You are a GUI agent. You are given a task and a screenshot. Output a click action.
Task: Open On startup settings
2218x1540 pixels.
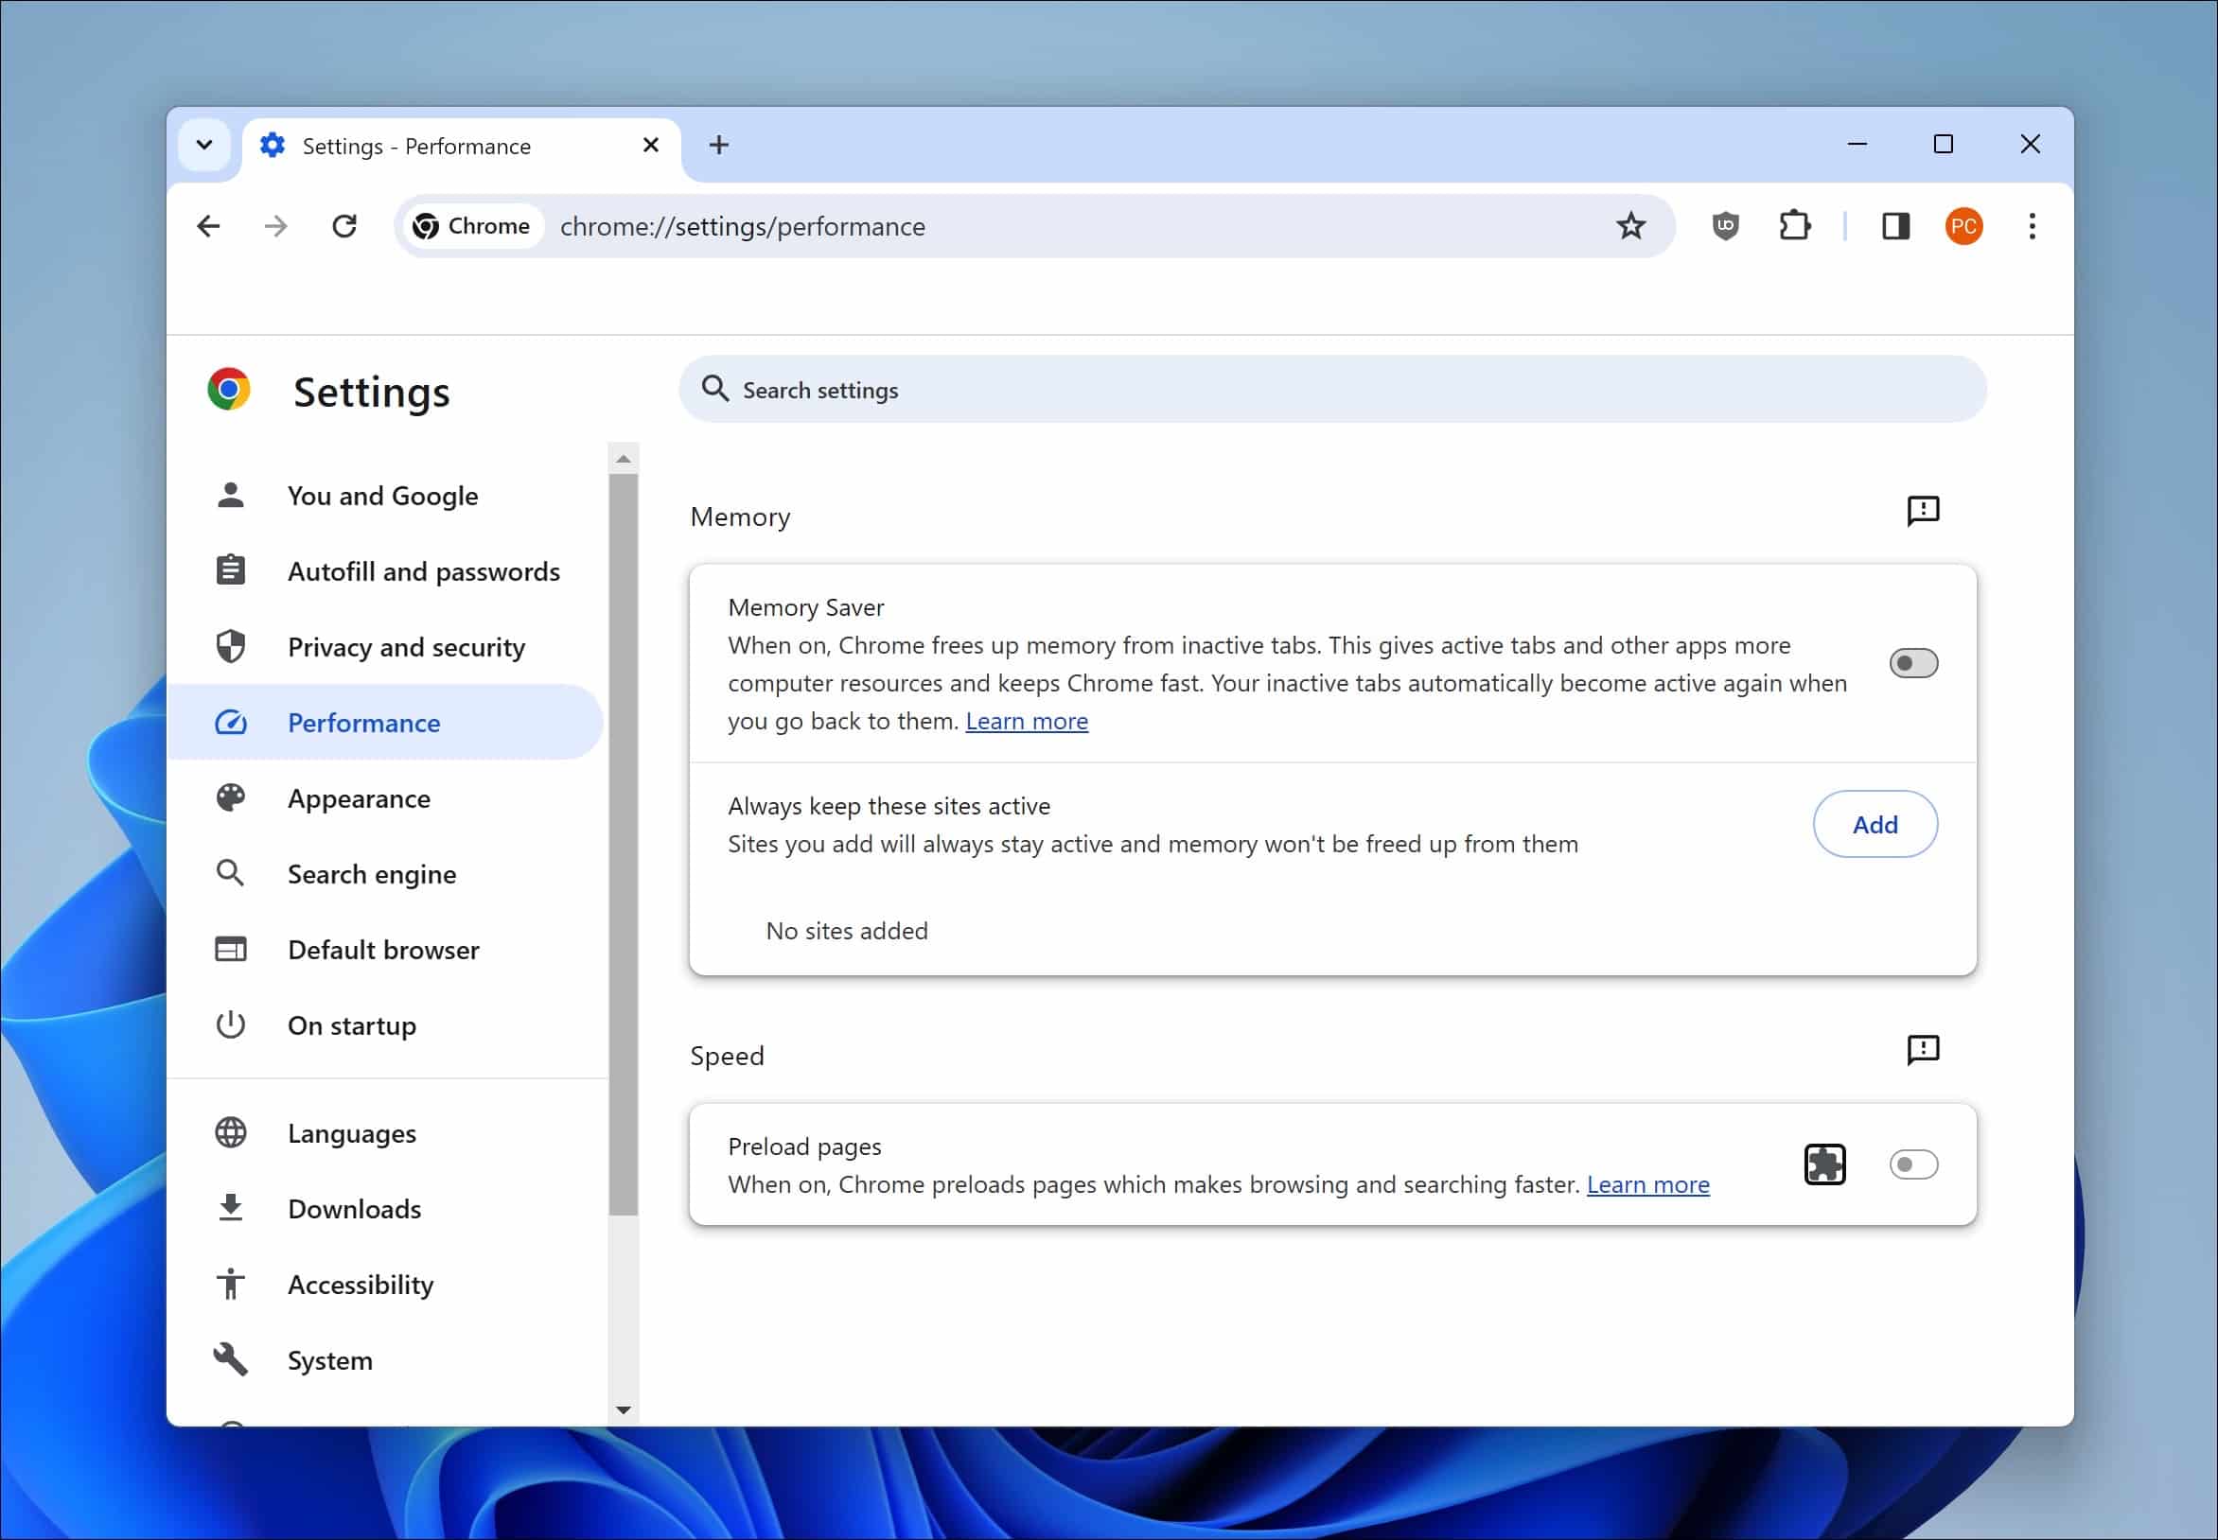click(386, 1025)
